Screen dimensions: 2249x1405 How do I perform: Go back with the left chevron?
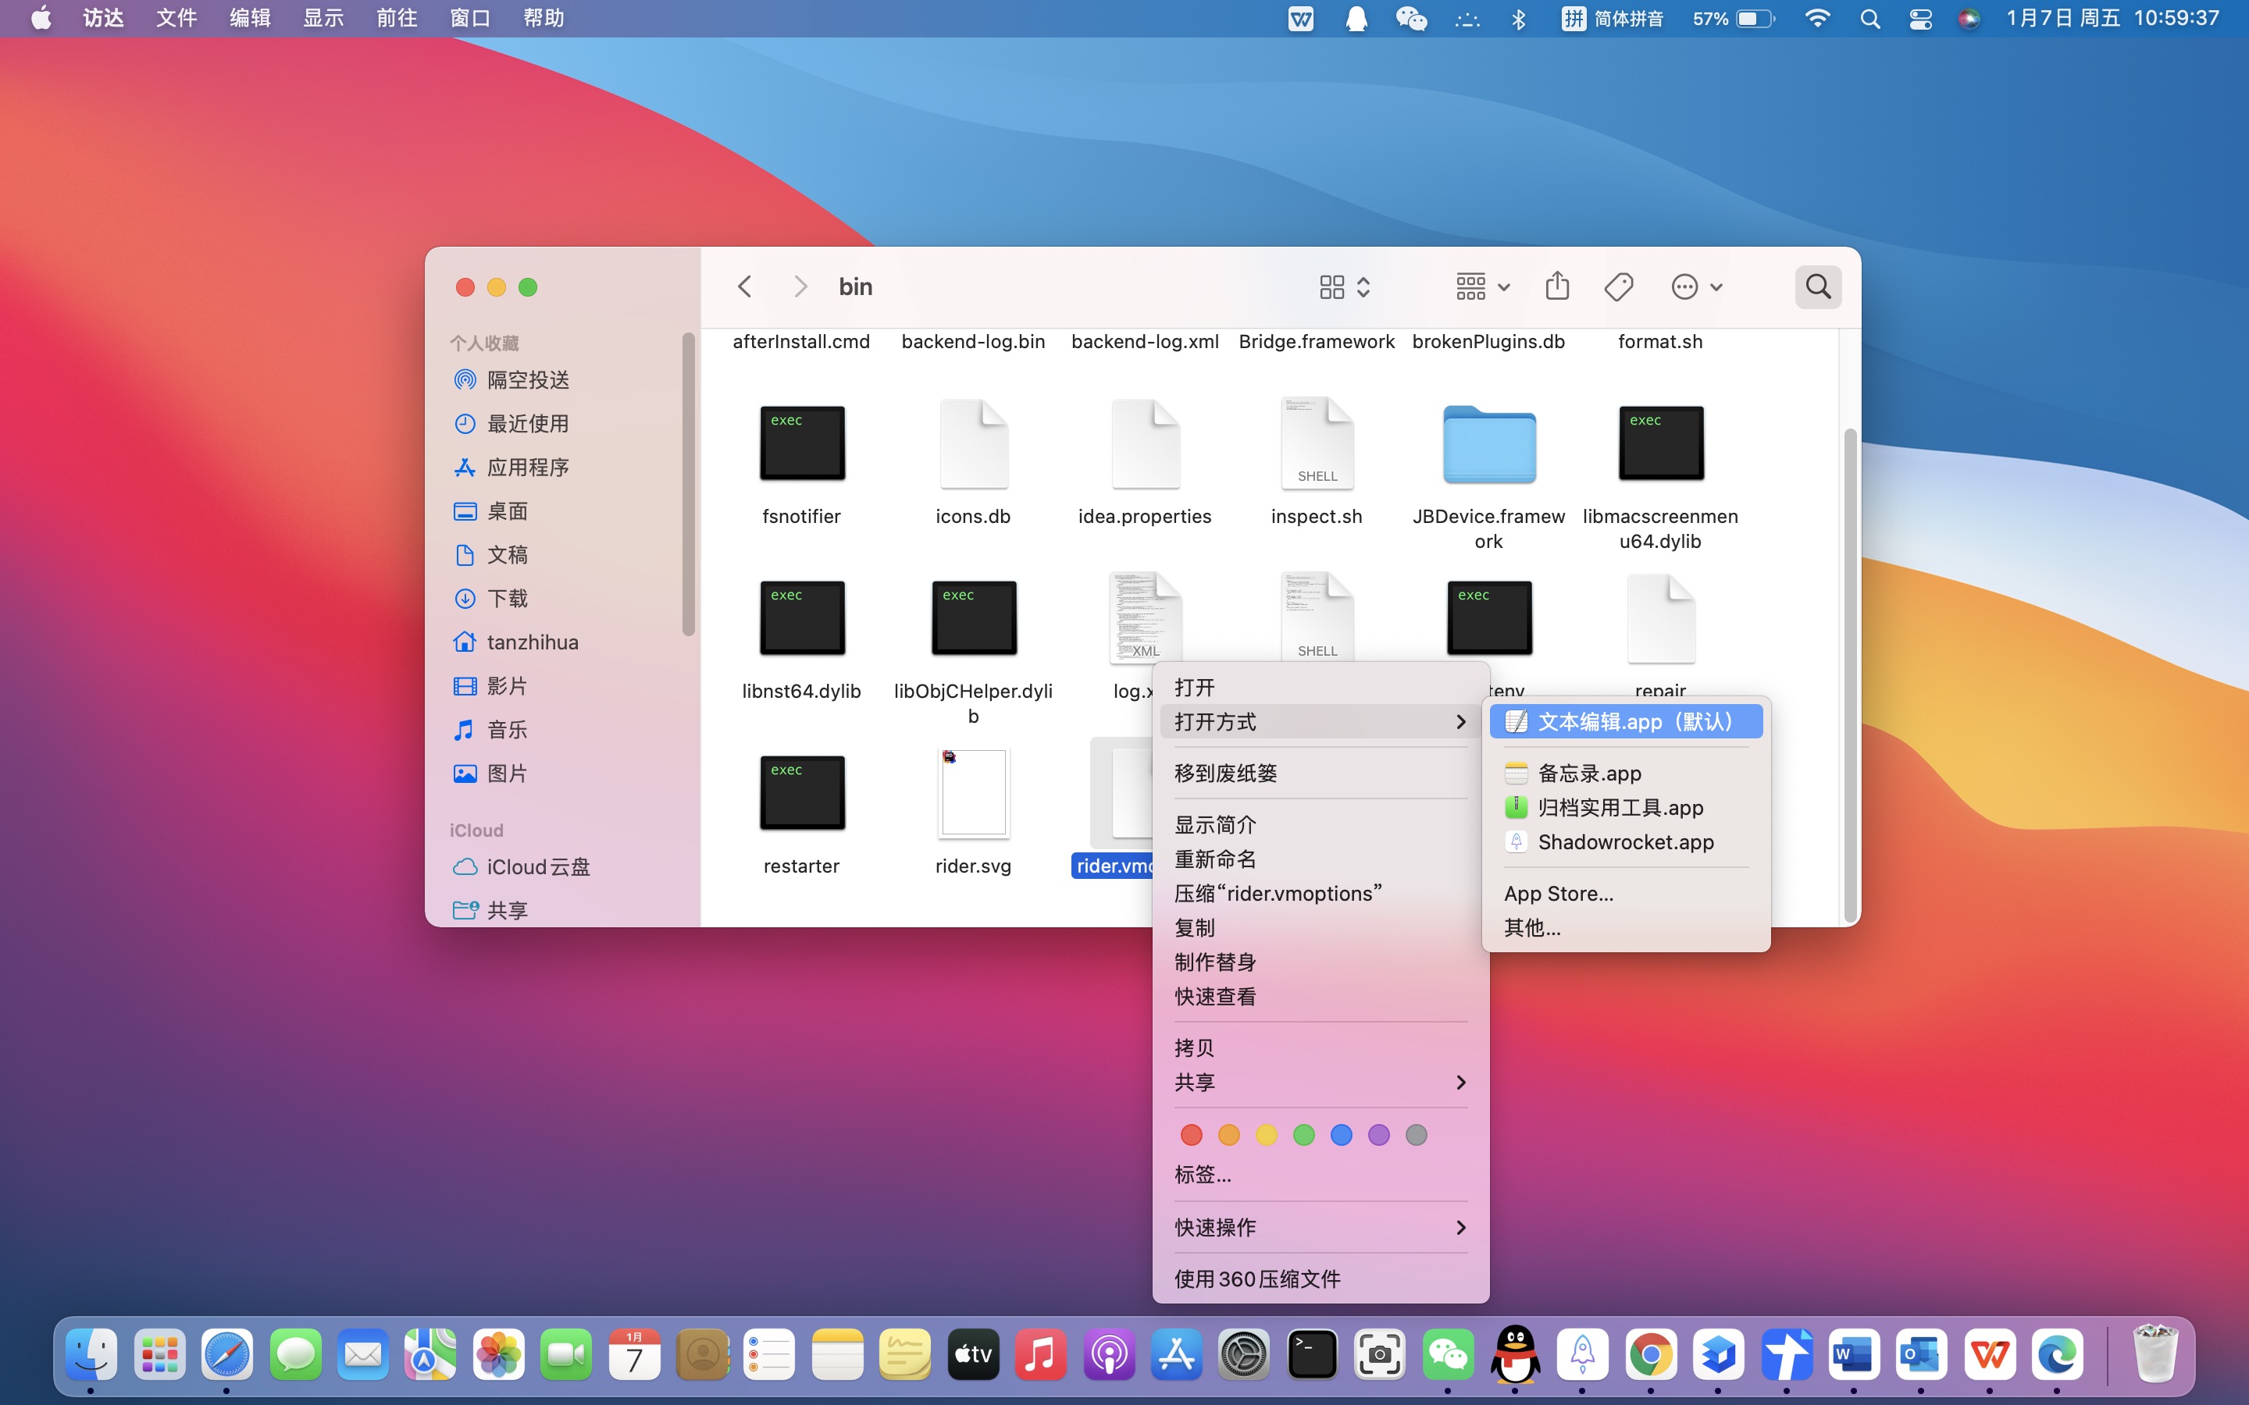tap(744, 286)
